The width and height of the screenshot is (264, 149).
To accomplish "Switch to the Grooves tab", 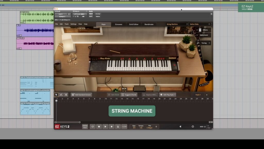I will pos(119,24).
